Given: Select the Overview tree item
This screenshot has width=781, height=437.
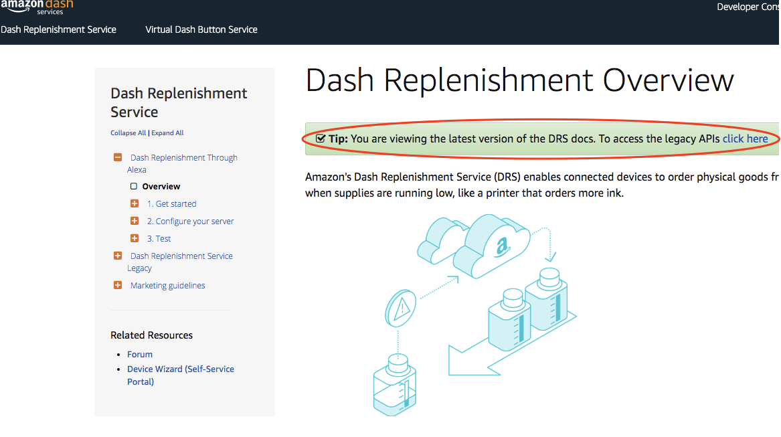Looking at the screenshot, I should coord(161,186).
